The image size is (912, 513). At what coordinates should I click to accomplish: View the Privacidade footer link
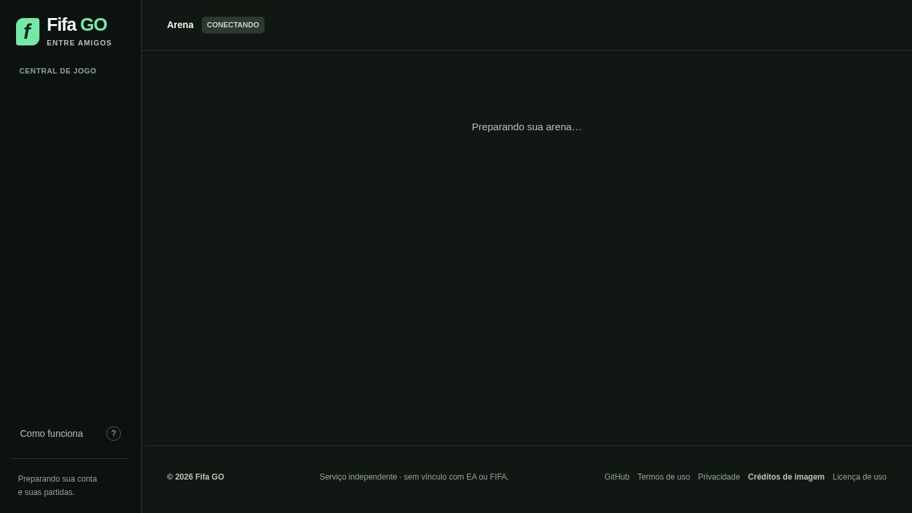pyautogui.click(x=719, y=477)
